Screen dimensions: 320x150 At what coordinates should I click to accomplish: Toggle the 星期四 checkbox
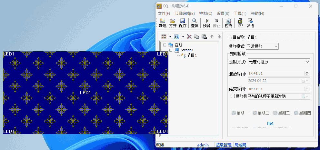click(296, 113)
